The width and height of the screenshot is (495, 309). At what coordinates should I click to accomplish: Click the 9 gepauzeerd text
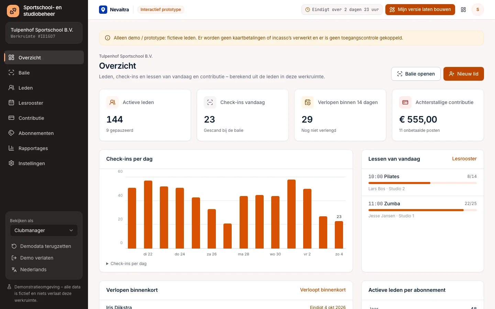(120, 130)
